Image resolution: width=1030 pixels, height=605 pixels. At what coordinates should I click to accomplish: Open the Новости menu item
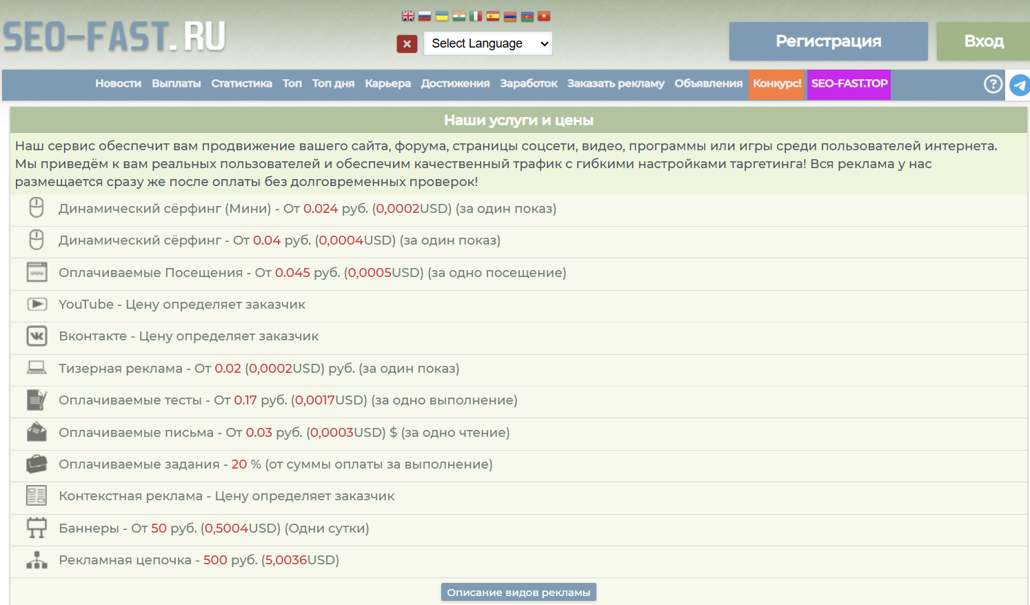point(118,83)
